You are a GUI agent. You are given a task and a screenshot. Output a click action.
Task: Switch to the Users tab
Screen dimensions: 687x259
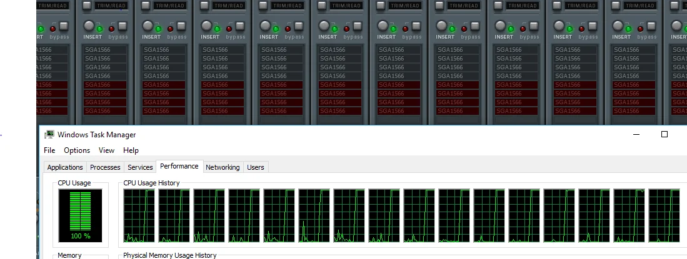pos(256,167)
